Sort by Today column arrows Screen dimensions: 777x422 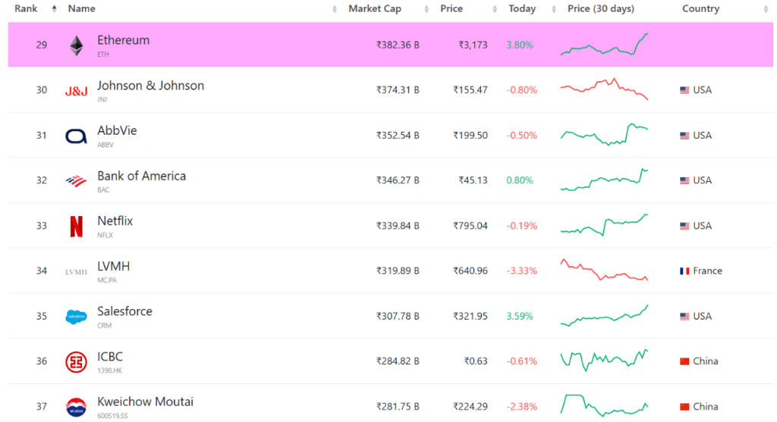click(554, 9)
